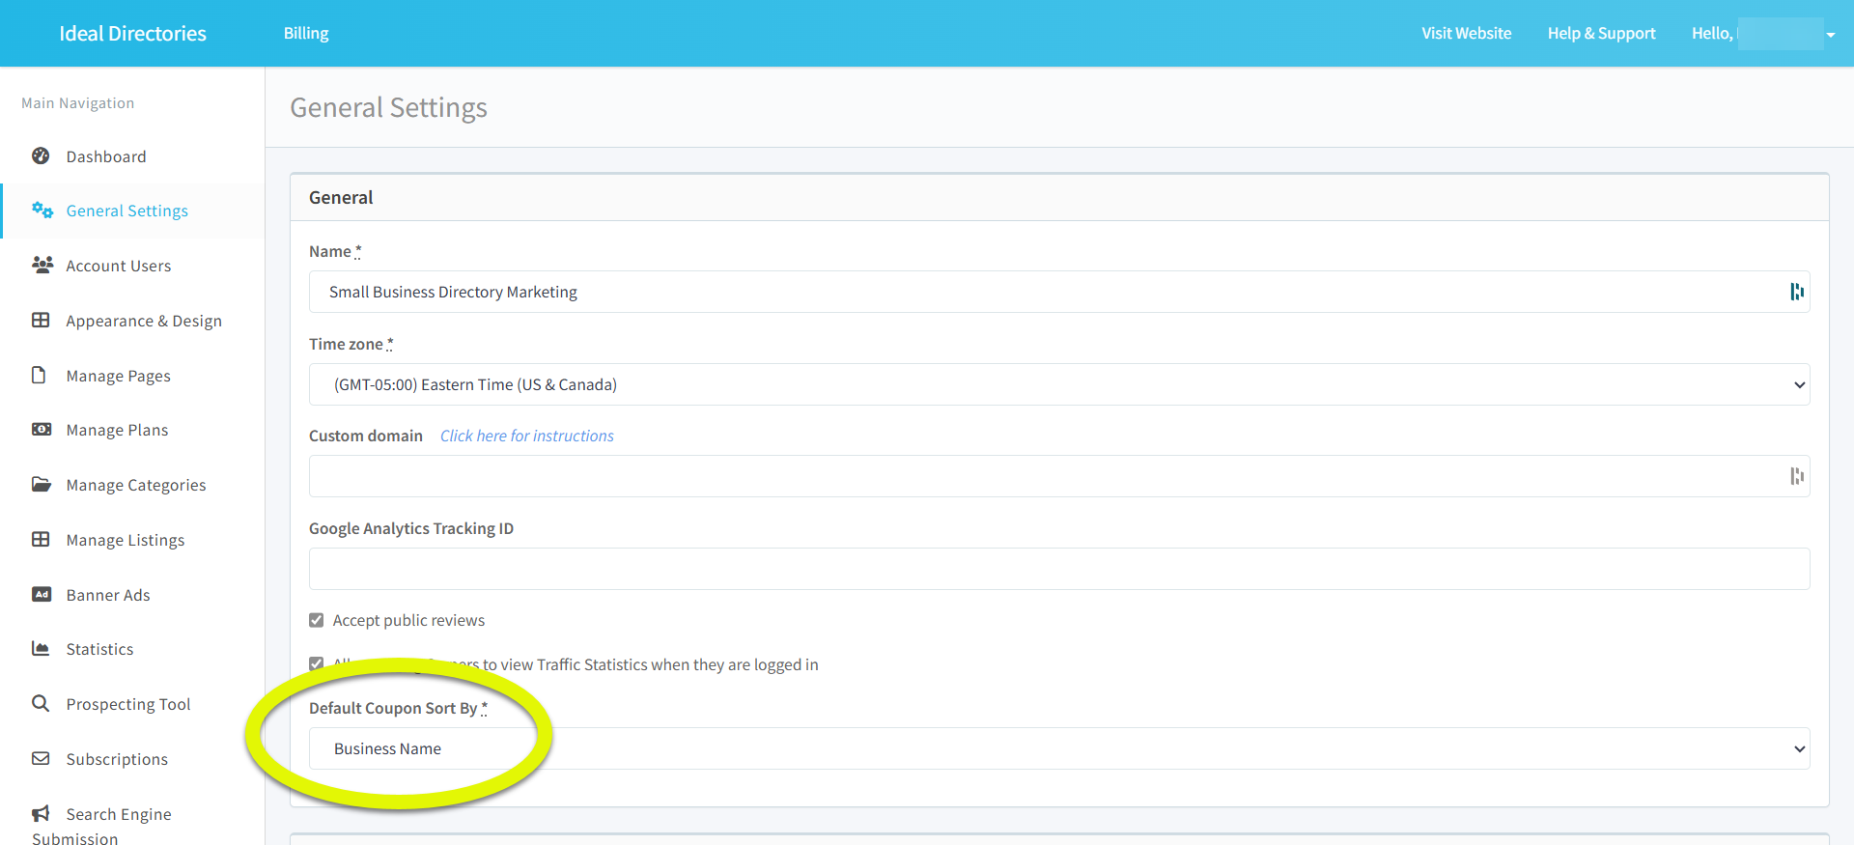Click the Statistics chart icon
This screenshot has width=1854, height=845.
click(41, 648)
